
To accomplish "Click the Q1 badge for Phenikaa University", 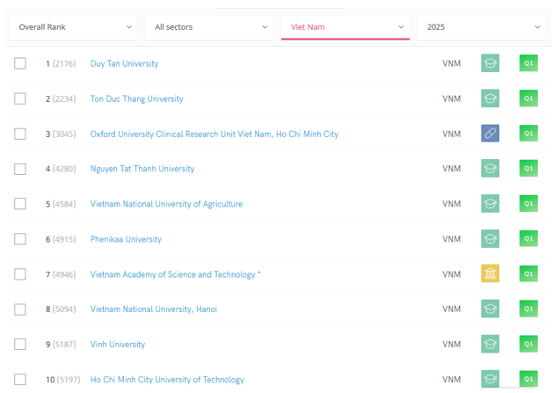I will point(528,239).
